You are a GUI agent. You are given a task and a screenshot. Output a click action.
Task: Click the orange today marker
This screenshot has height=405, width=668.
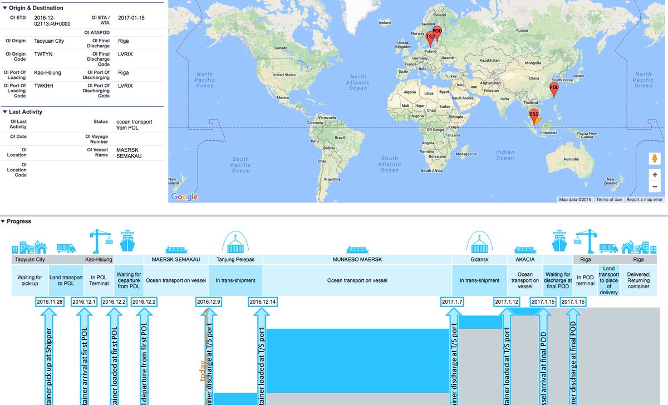[x=204, y=356]
